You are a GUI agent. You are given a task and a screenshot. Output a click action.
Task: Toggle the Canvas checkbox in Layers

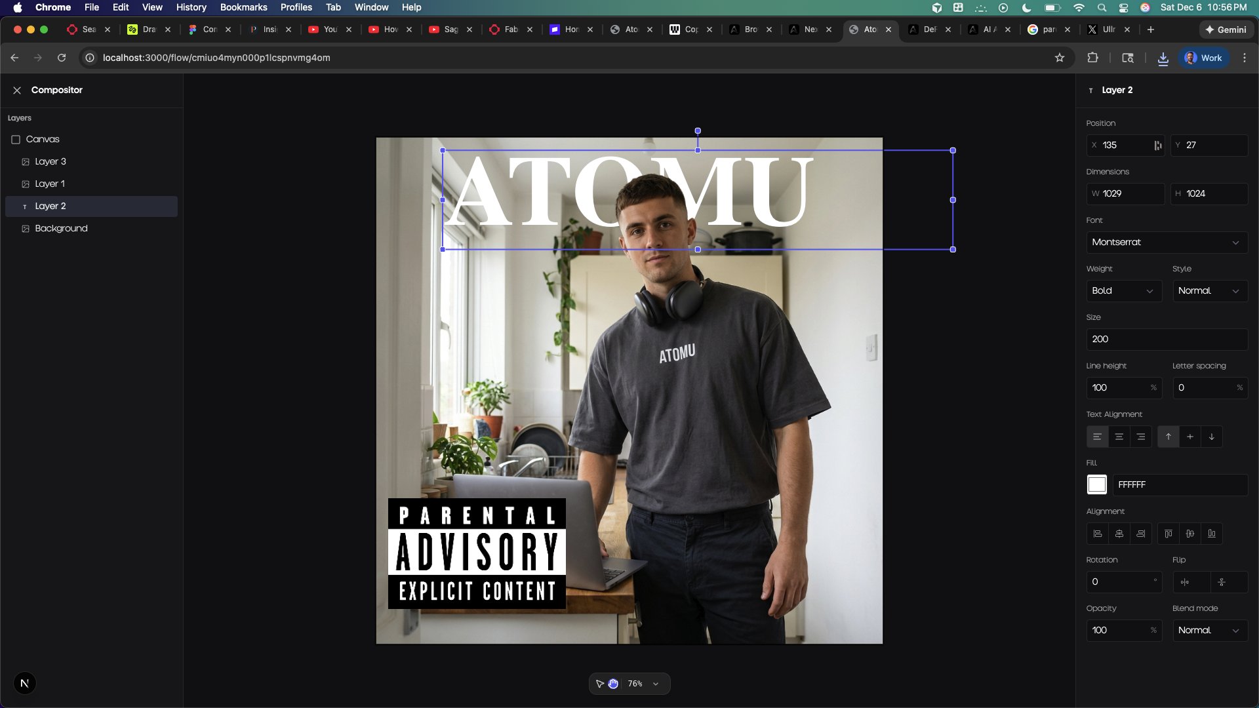tap(15, 139)
